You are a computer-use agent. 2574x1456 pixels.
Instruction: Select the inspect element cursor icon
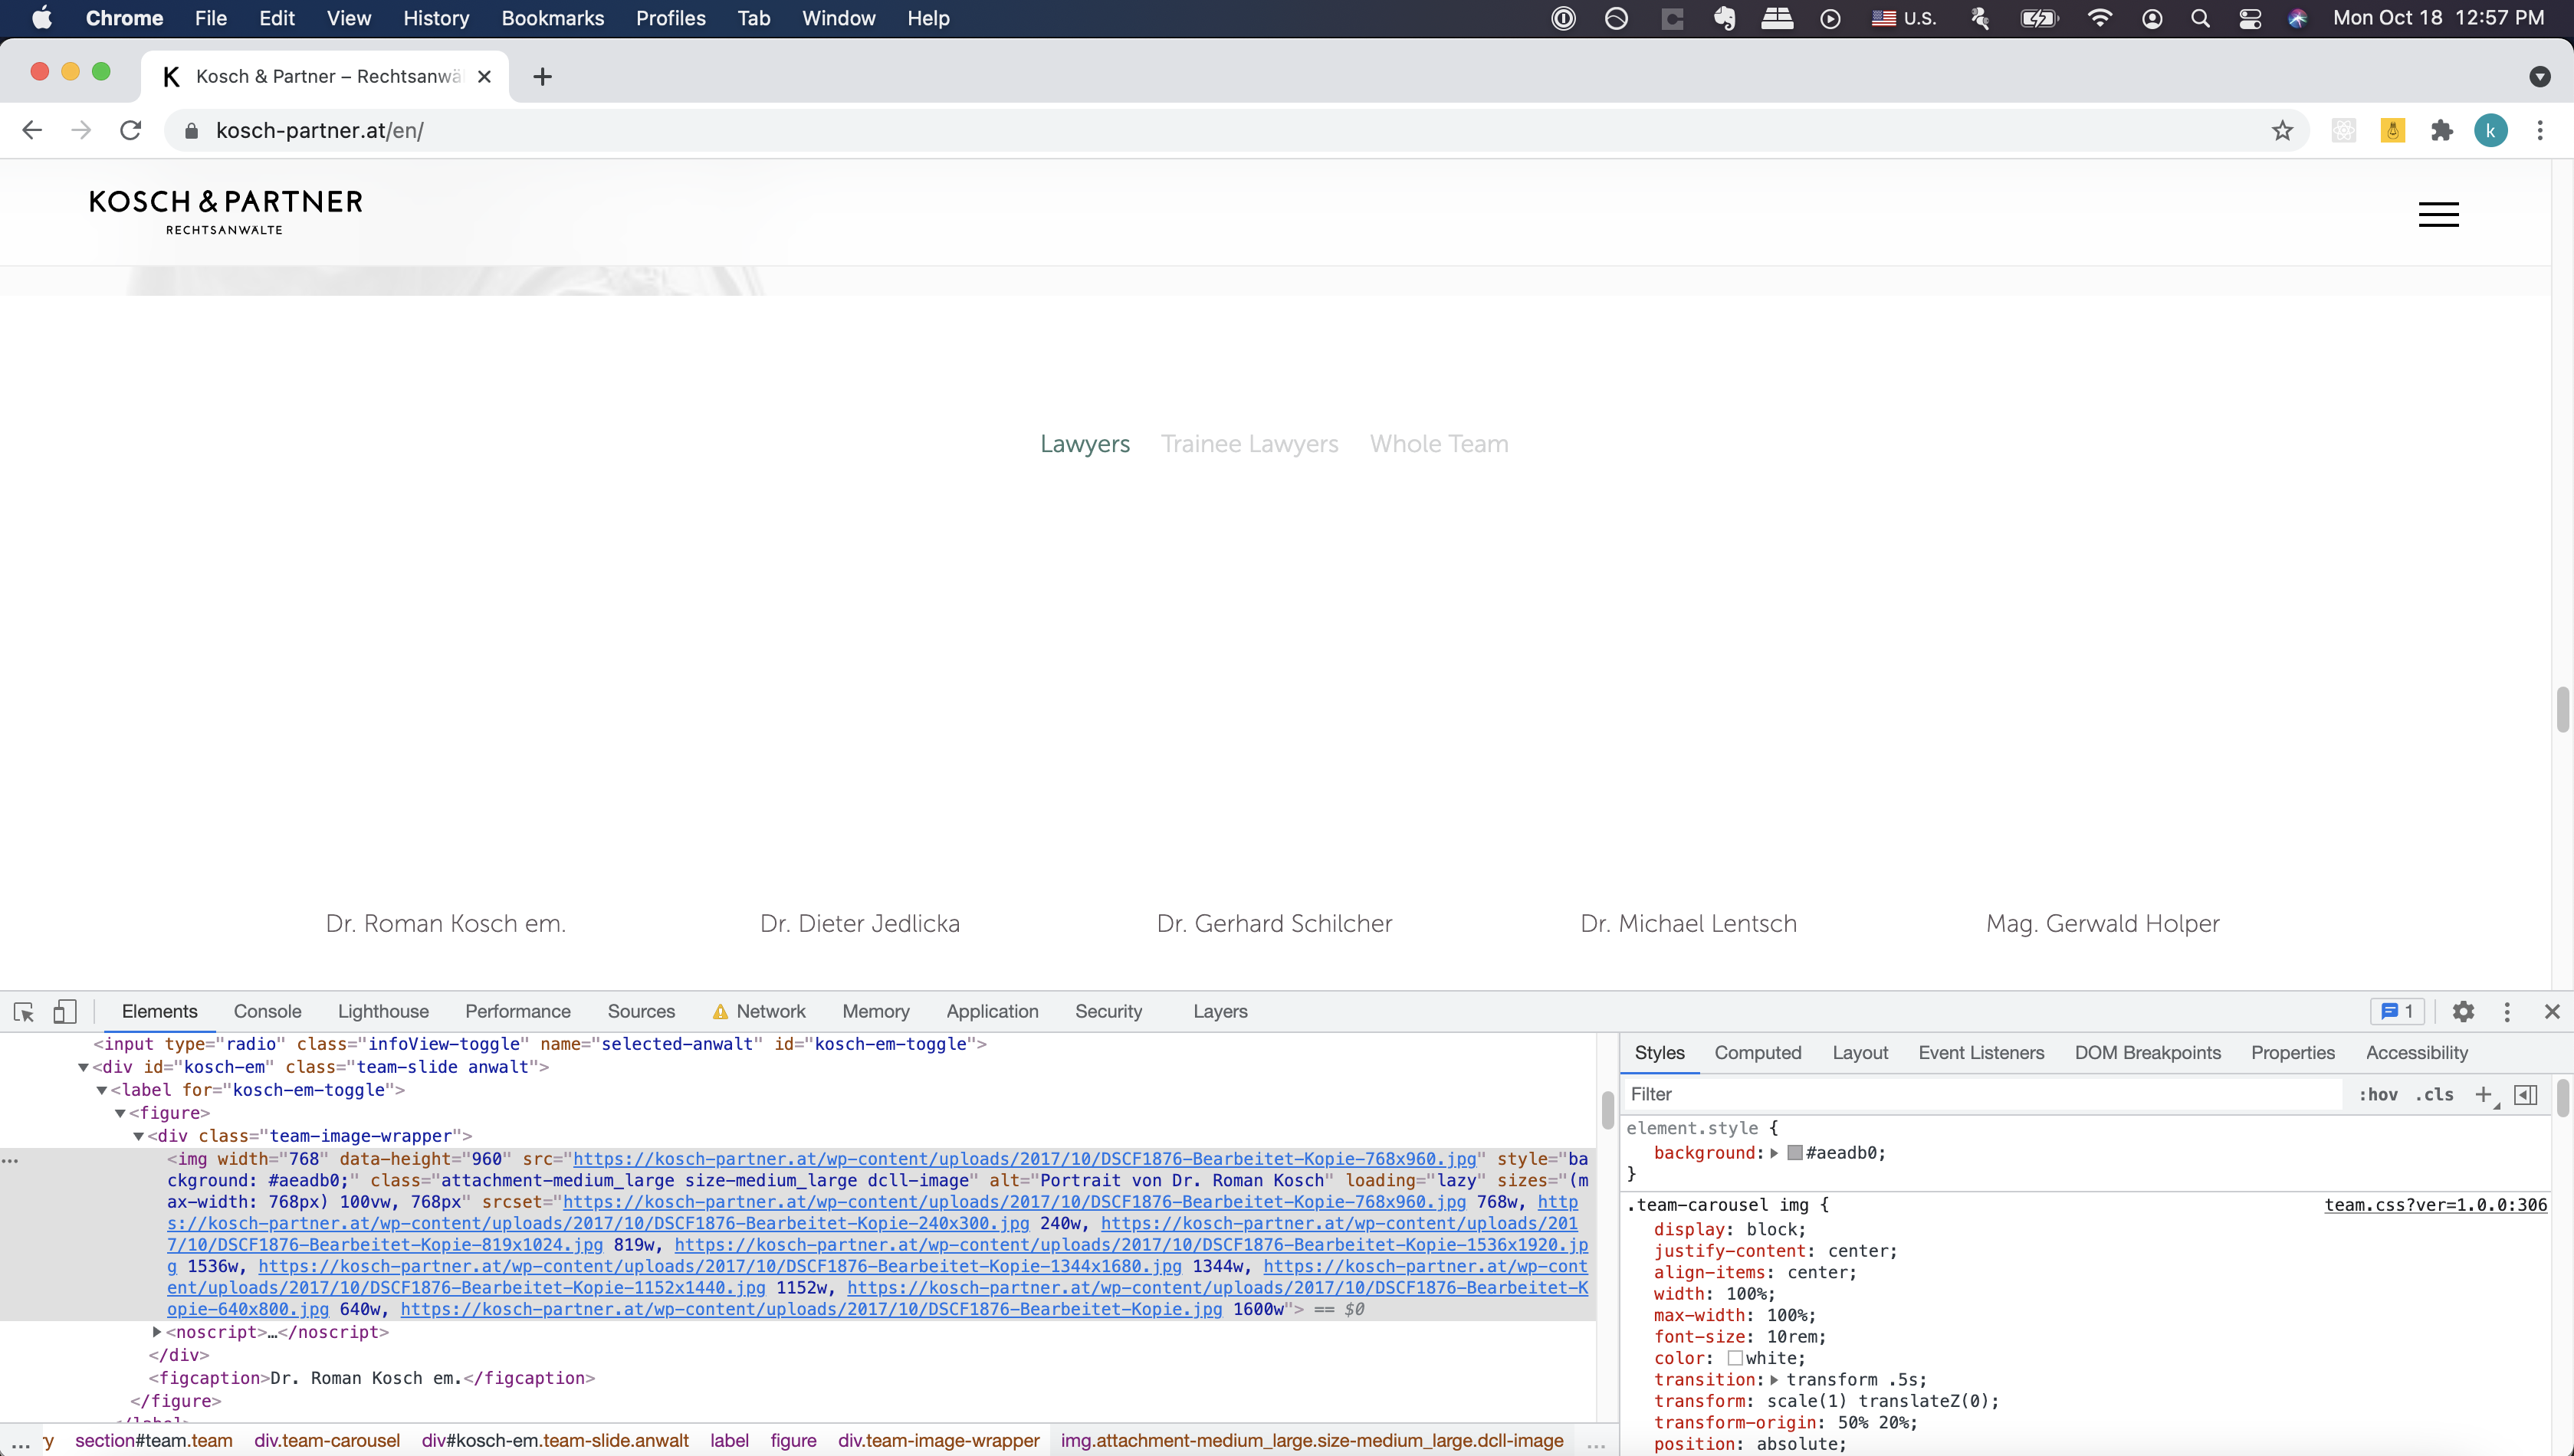click(x=24, y=1012)
